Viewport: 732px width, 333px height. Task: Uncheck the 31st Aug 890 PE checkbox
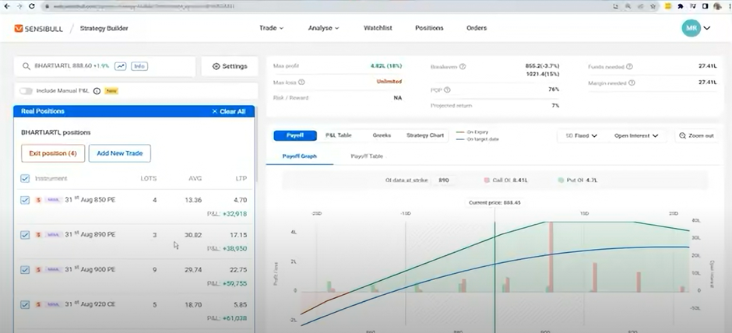tap(25, 235)
